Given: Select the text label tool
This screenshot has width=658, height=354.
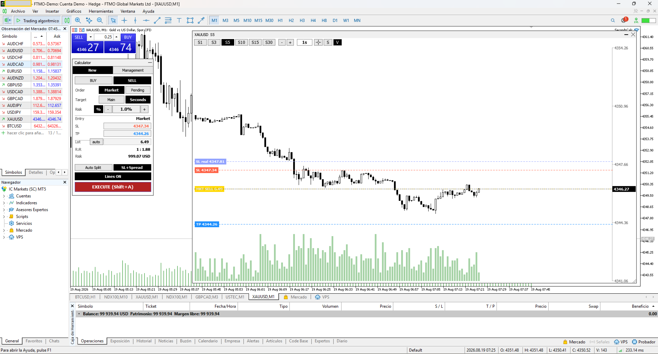Looking at the screenshot, I should point(179,20).
